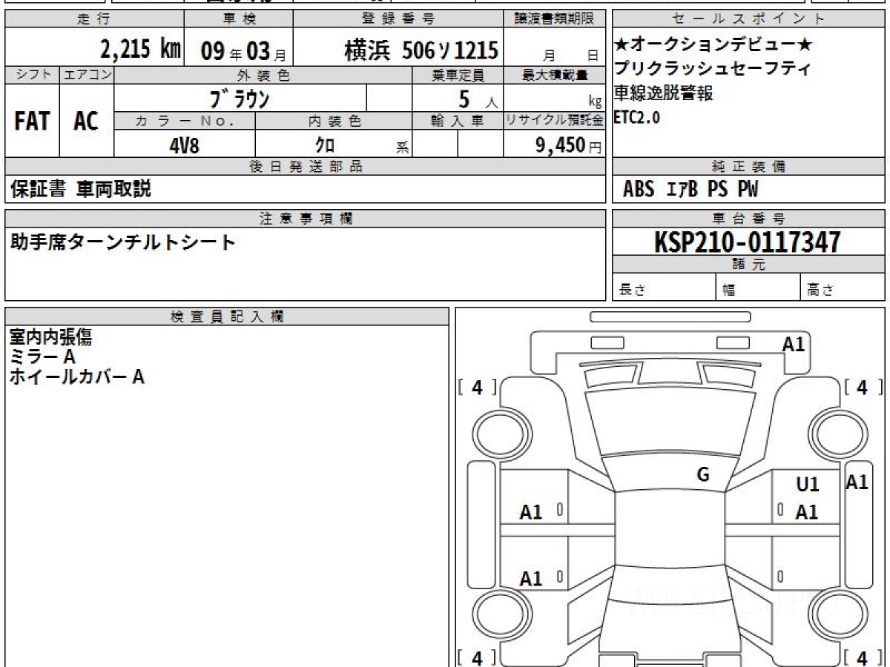The image size is (890, 667).
Task: Click the "シフト" header cell
Action: pyautogui.click(x=32, y=75)
